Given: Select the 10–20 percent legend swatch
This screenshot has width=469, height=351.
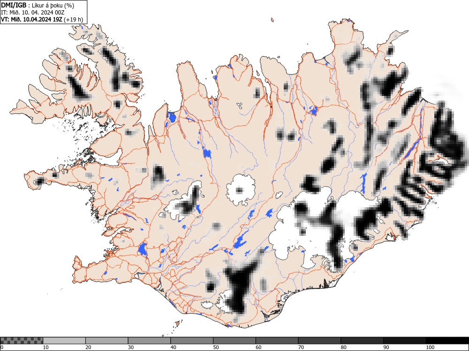Looking at the screenshot, I should 64,341.
